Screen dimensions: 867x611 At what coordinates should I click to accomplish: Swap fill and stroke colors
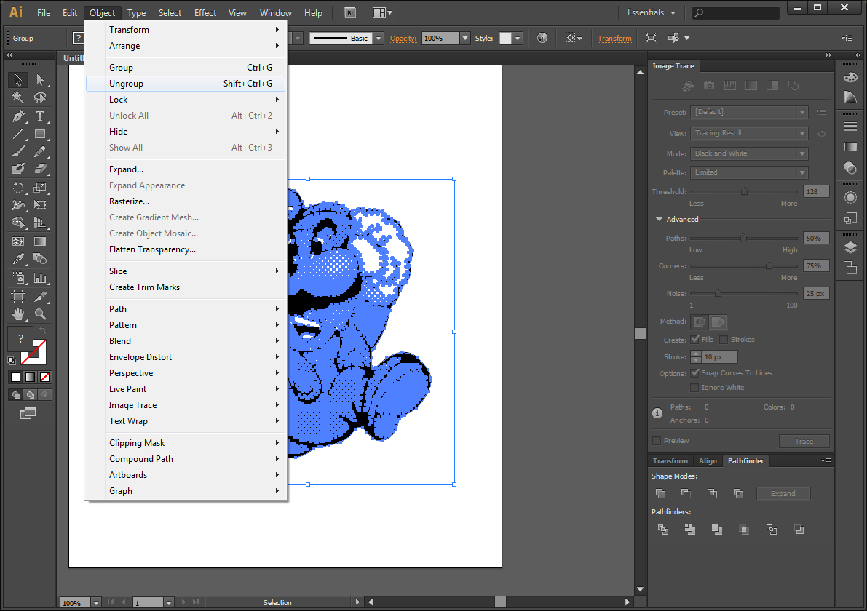pyautogui.click(x=42, y=330)
